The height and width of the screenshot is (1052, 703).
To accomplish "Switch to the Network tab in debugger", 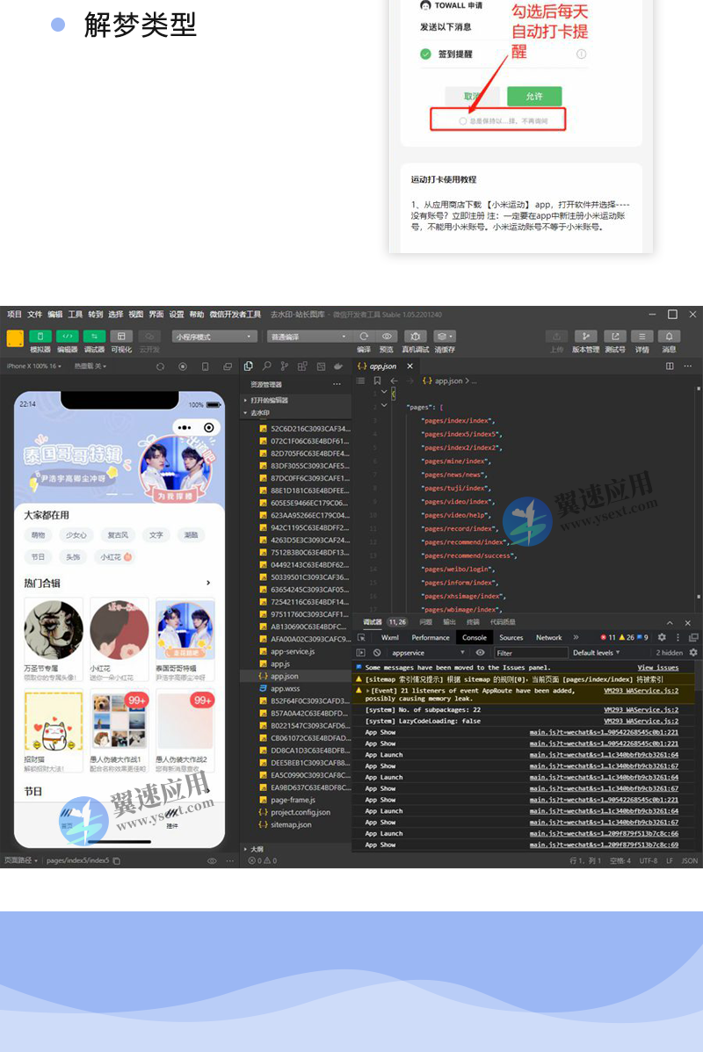I will pos(548,637).
